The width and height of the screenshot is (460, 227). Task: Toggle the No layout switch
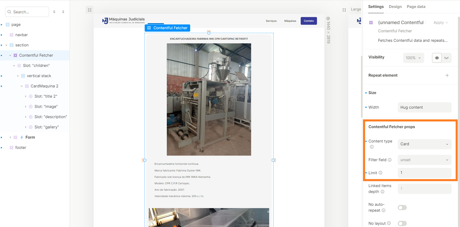click(x=402, y=223)
